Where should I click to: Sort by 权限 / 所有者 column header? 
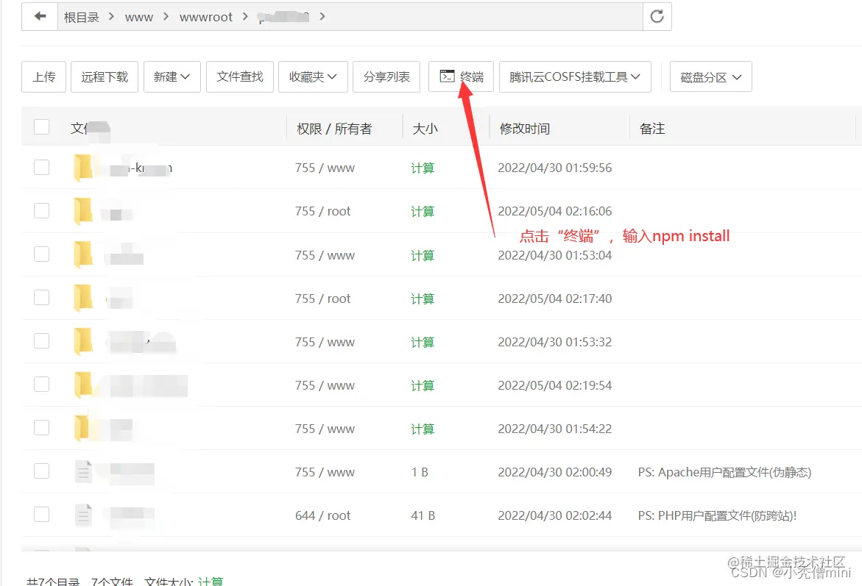(334, 129)
